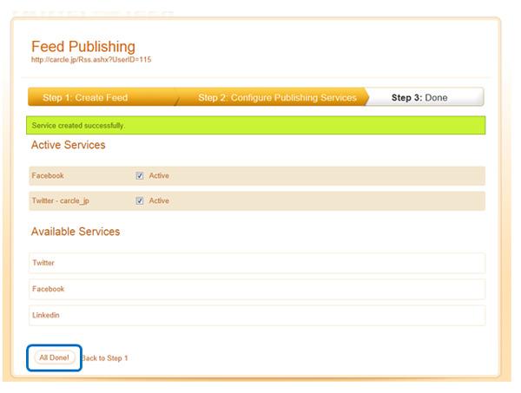The height and width of the screenshot is (393, 521).
Task: Click the Active label beside Facebook checkbox
Action: (159, 176)
